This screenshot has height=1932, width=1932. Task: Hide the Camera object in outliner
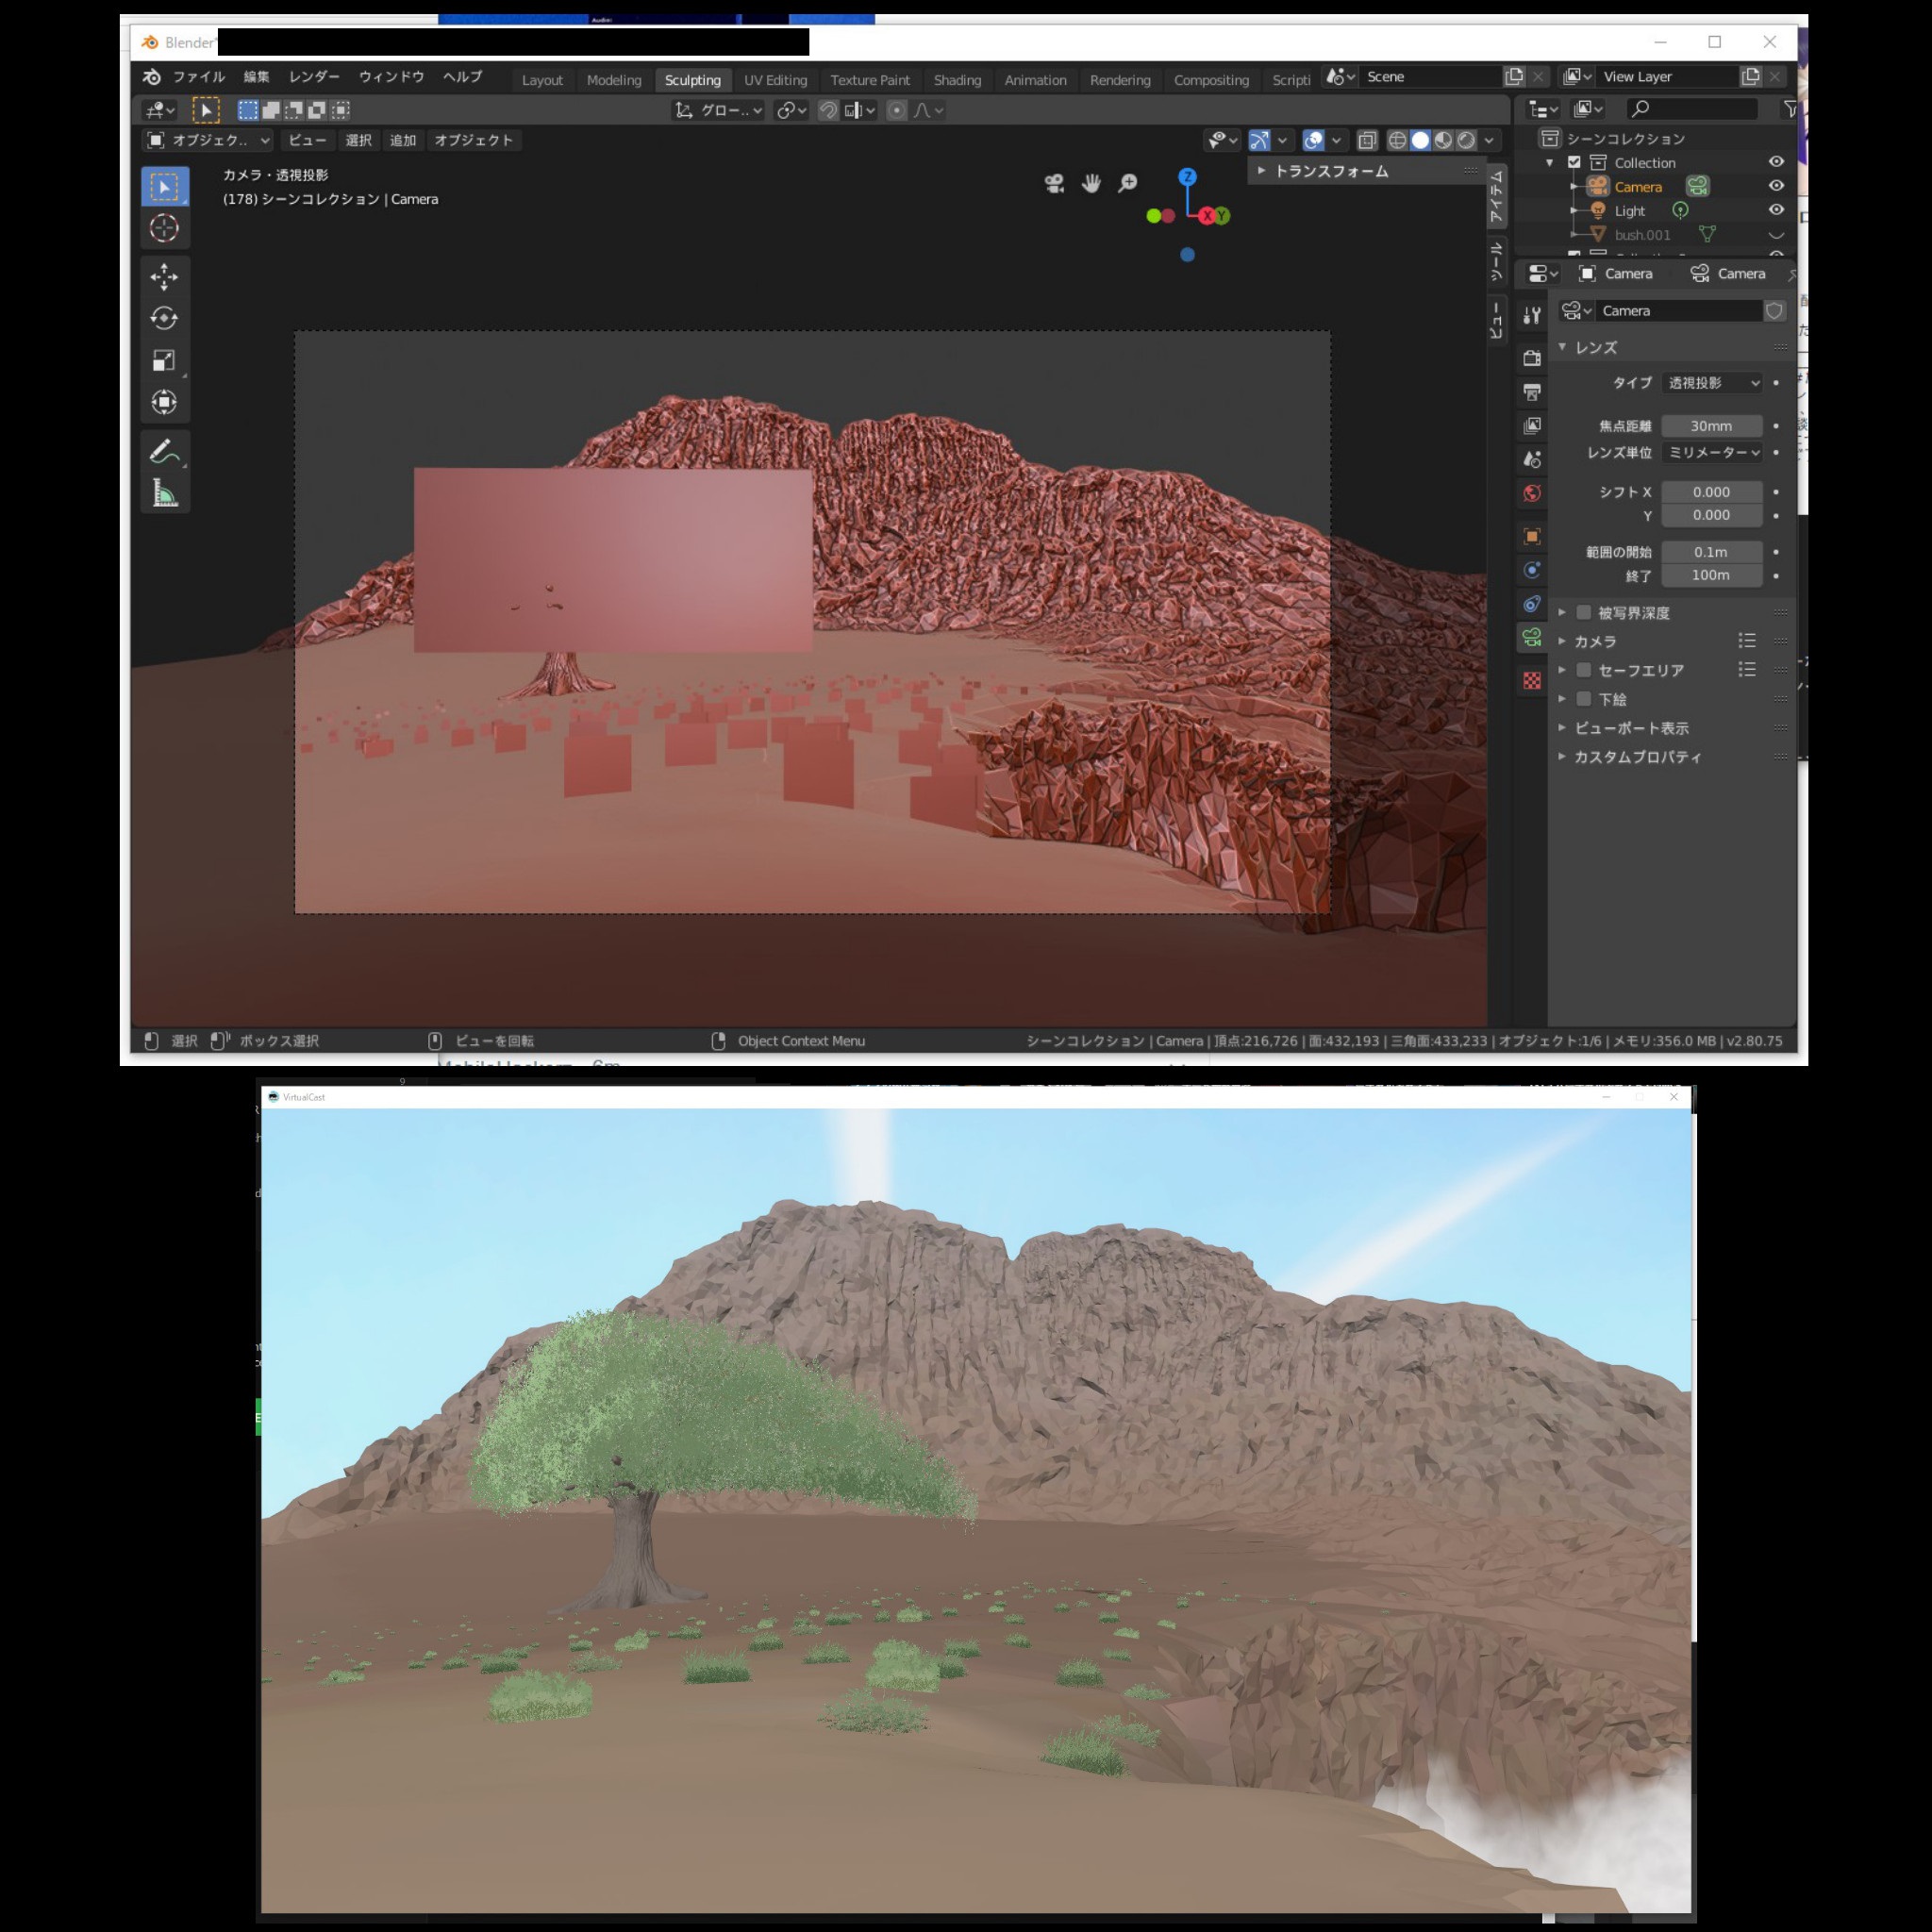coord(1775,186)
